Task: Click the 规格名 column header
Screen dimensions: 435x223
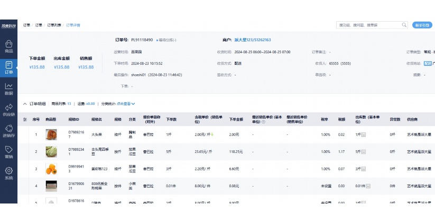Action: point(97,120)
